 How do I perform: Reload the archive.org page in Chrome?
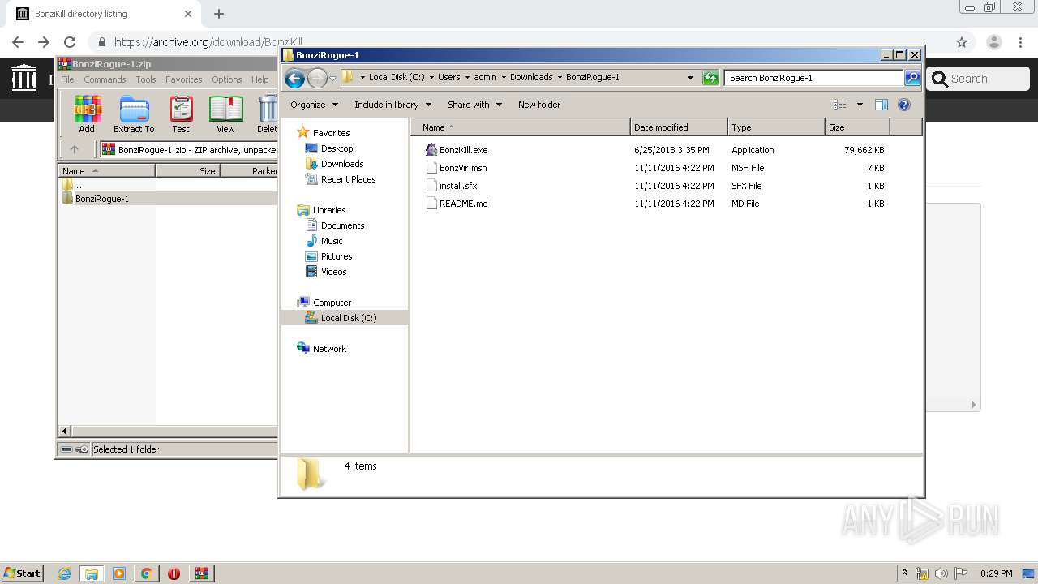pyautogui.click(x=70, y=42)
